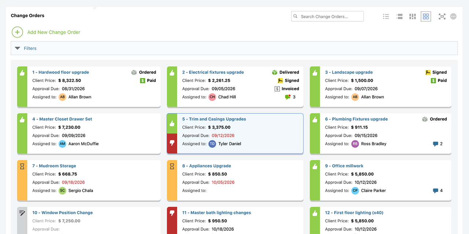This screenshot has height=234, width=469.
Task: Open 9 - Office millwork
Action: pos(344,166)
